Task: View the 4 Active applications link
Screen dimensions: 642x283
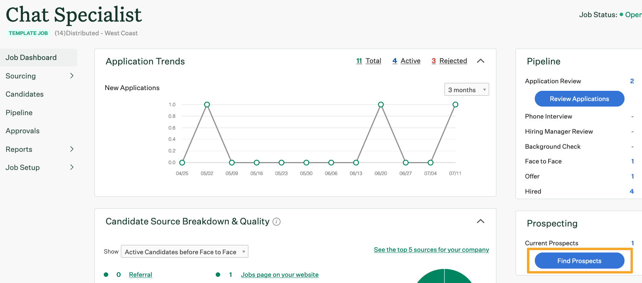Action: pos(406,61)
